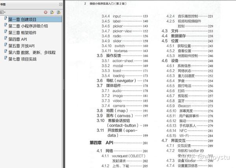Image resolution: width=236 pixels, height=168 pixels.
Task: Click the 3.7 媒体组件 heading
Action: [x=122, y=86]
